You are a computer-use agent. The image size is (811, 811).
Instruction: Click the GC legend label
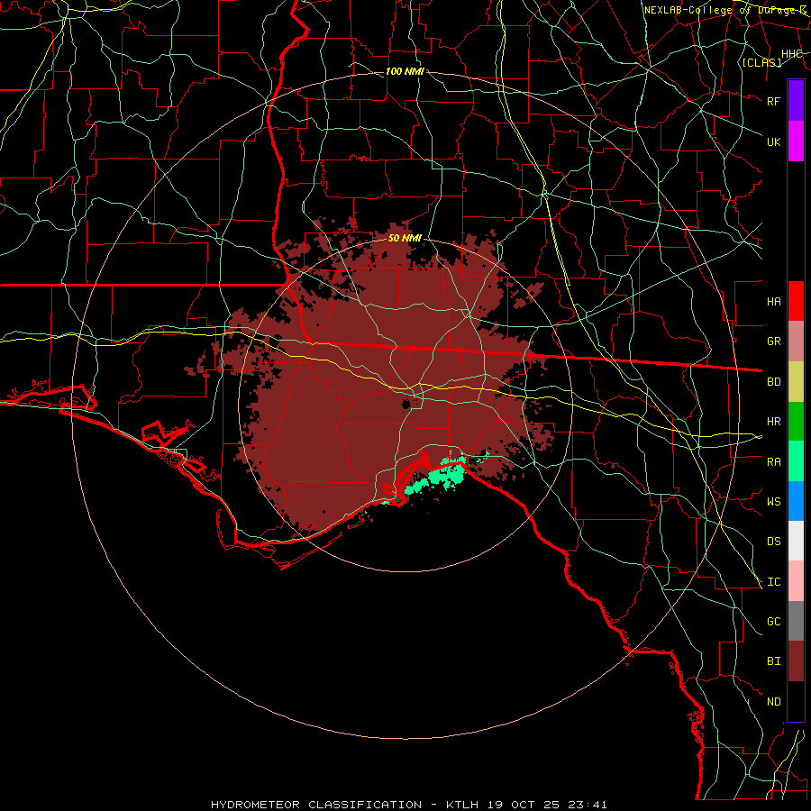(773, 622)
